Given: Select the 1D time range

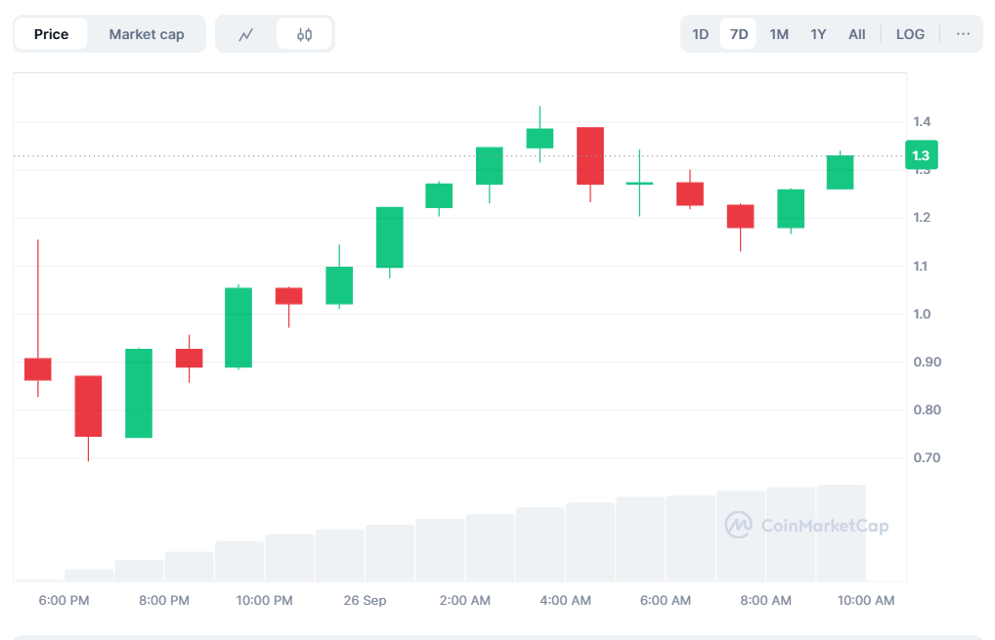Looking at the screenshot, I should (x=701, y=34).
